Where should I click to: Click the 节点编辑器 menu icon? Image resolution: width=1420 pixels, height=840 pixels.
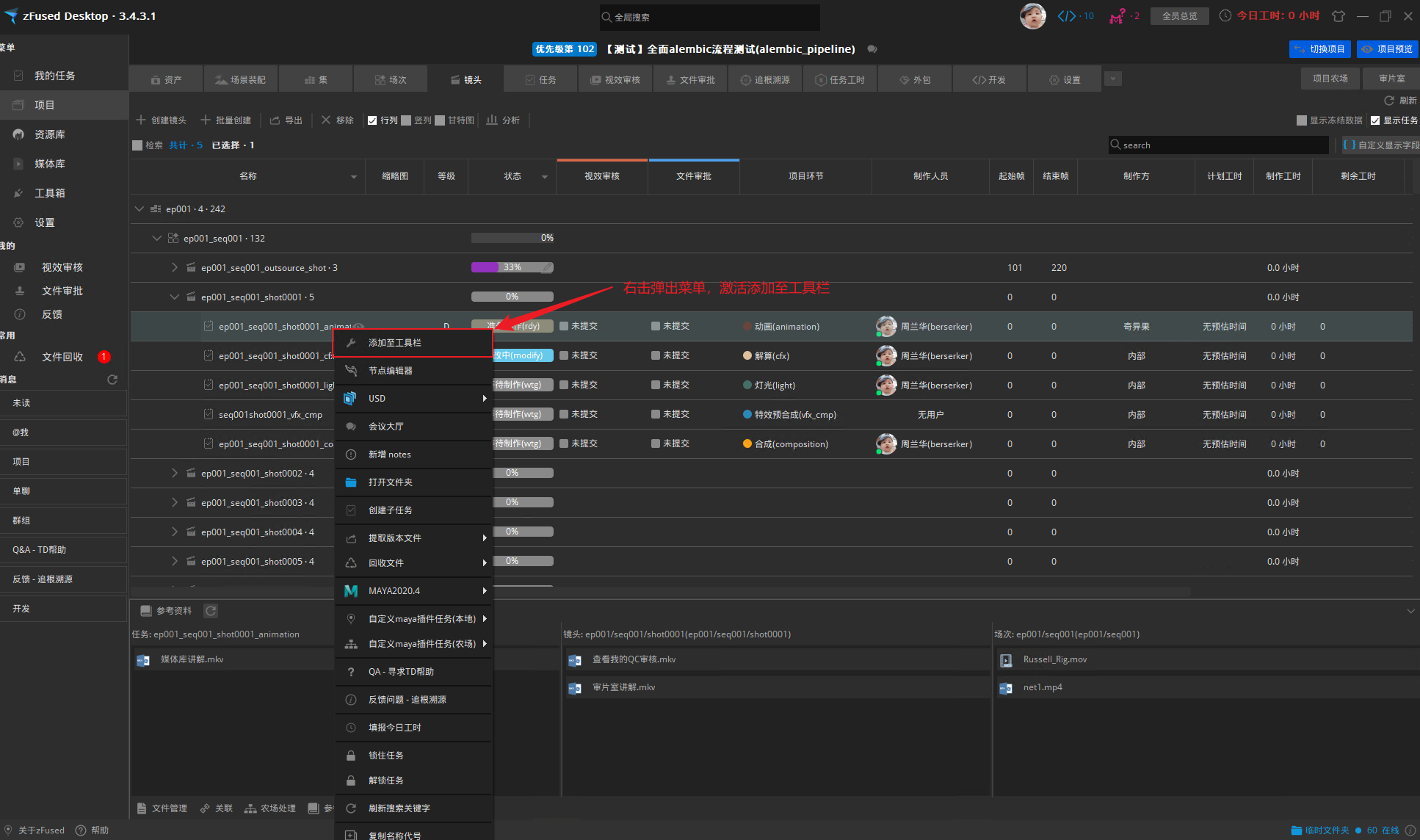pyautogui.click(x=351, y=371)
